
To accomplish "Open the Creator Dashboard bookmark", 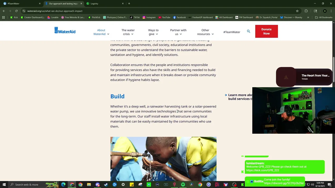I will 32,17.
